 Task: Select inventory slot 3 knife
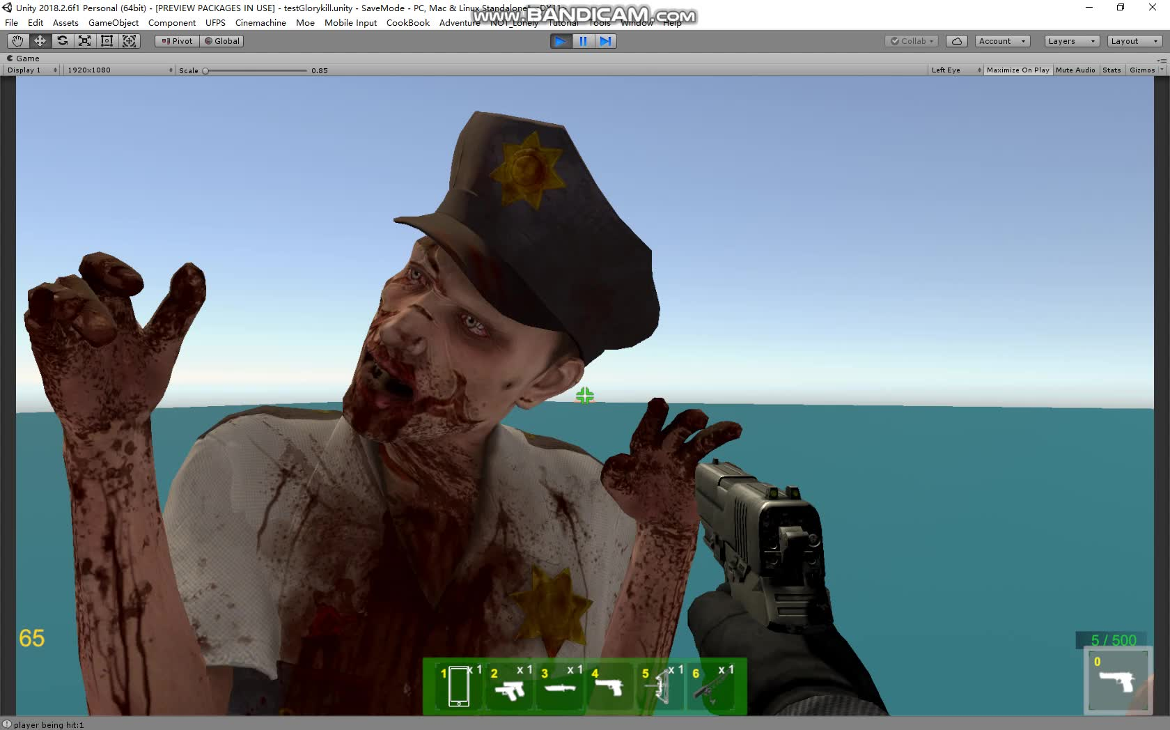click(x=560, y=688)
